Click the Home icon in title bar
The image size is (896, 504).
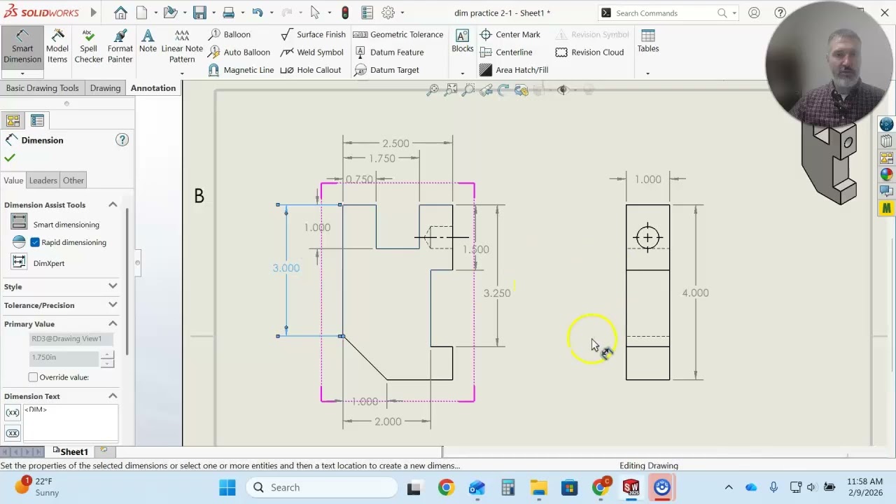tap(120, 13)
